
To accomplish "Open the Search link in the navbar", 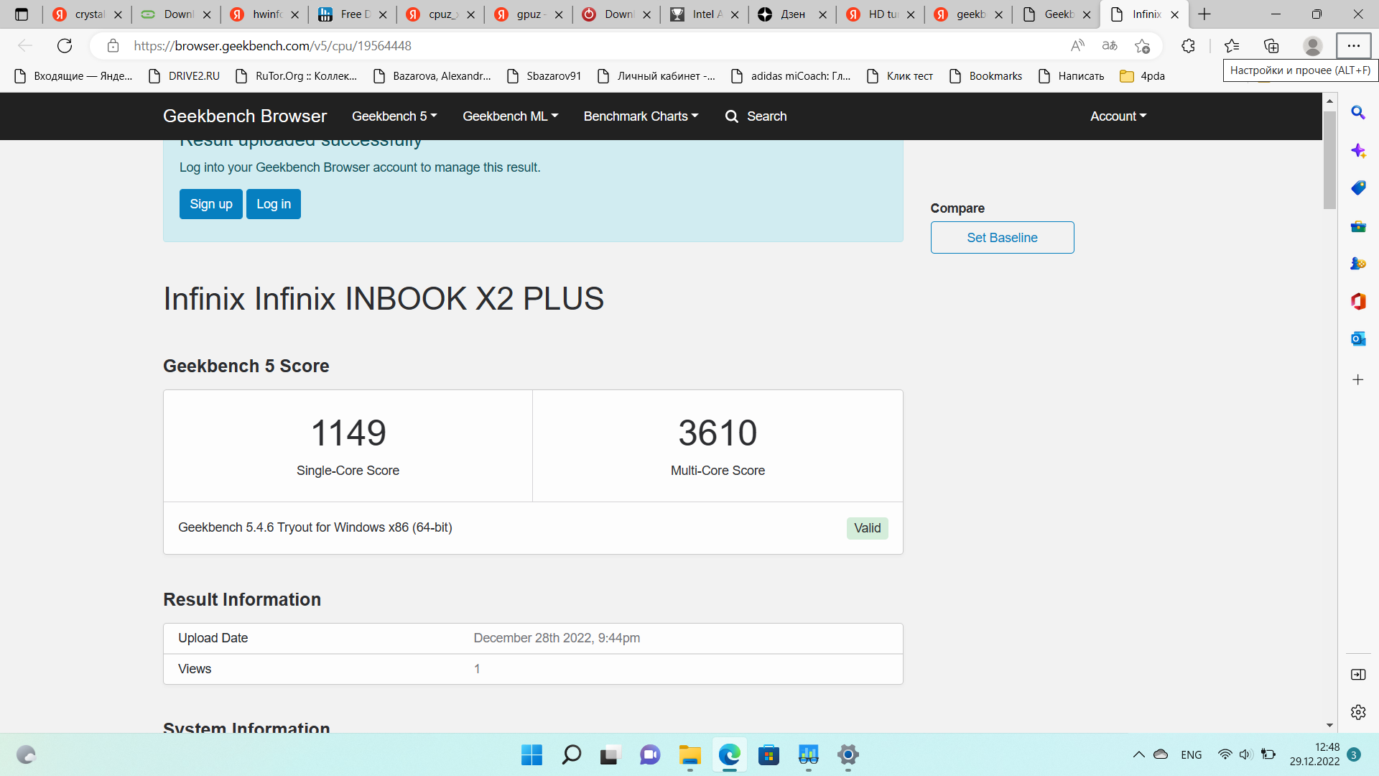I will 756,116.
